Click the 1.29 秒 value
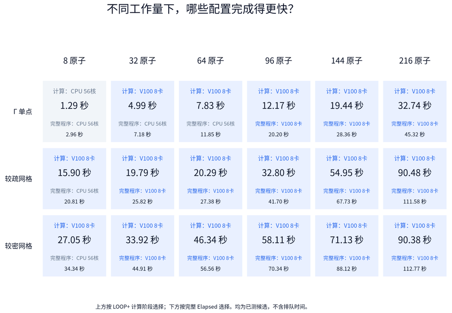Image resolution: width=452 pixels, height=313 pixels. (74, 106)
